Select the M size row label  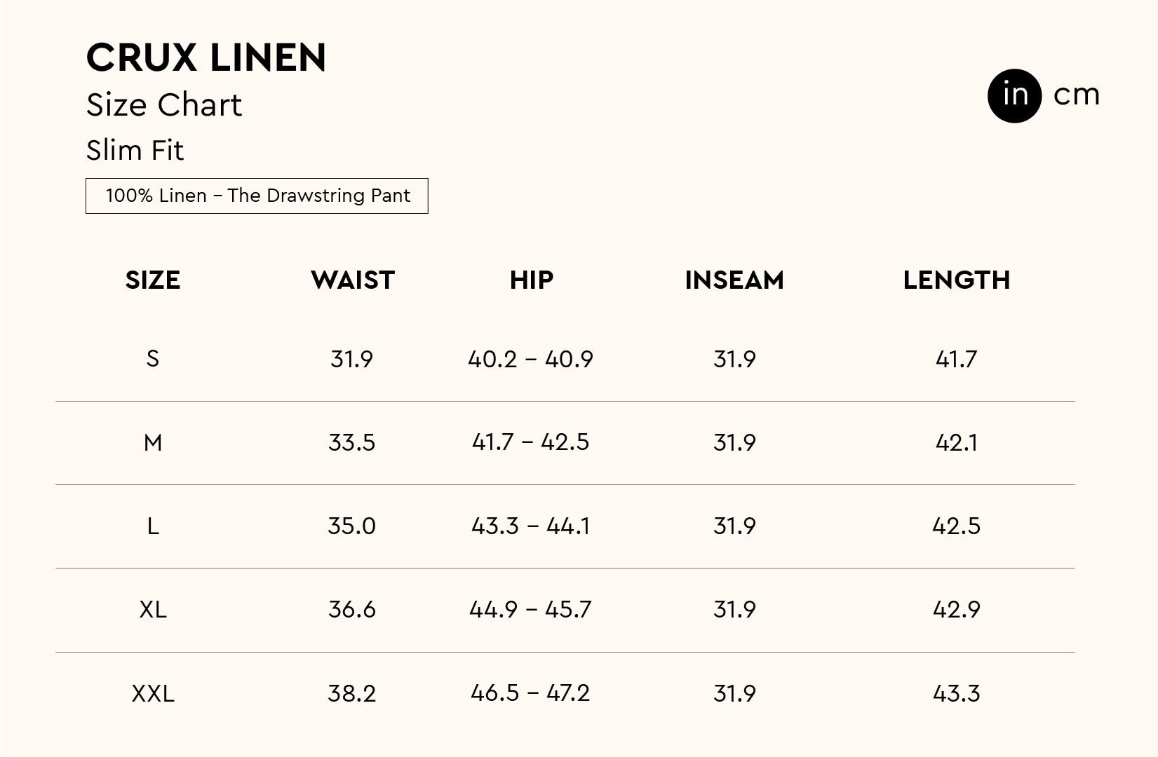[x=153, y=442]
